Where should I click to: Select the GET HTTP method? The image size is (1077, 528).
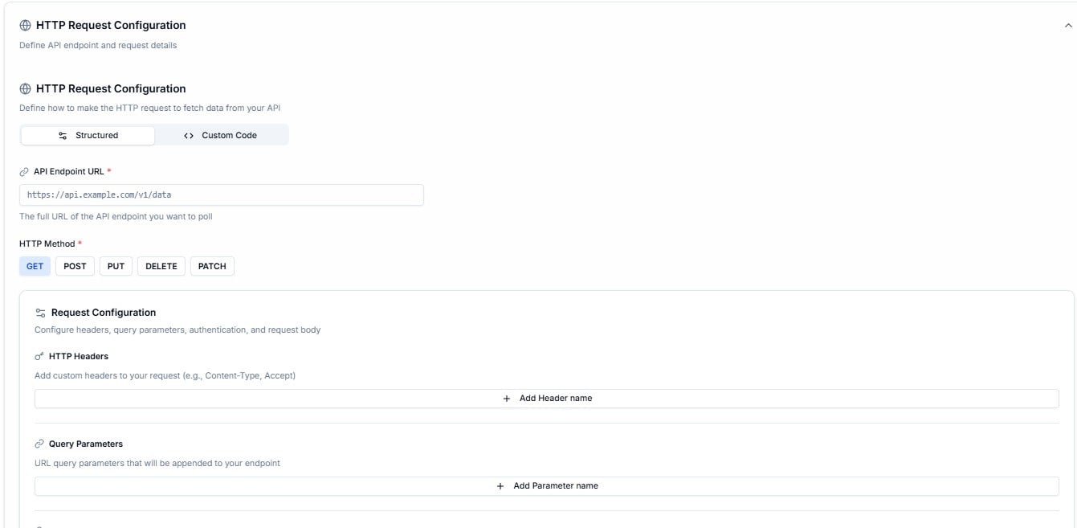pyautogui.click(x=35, y=266)
